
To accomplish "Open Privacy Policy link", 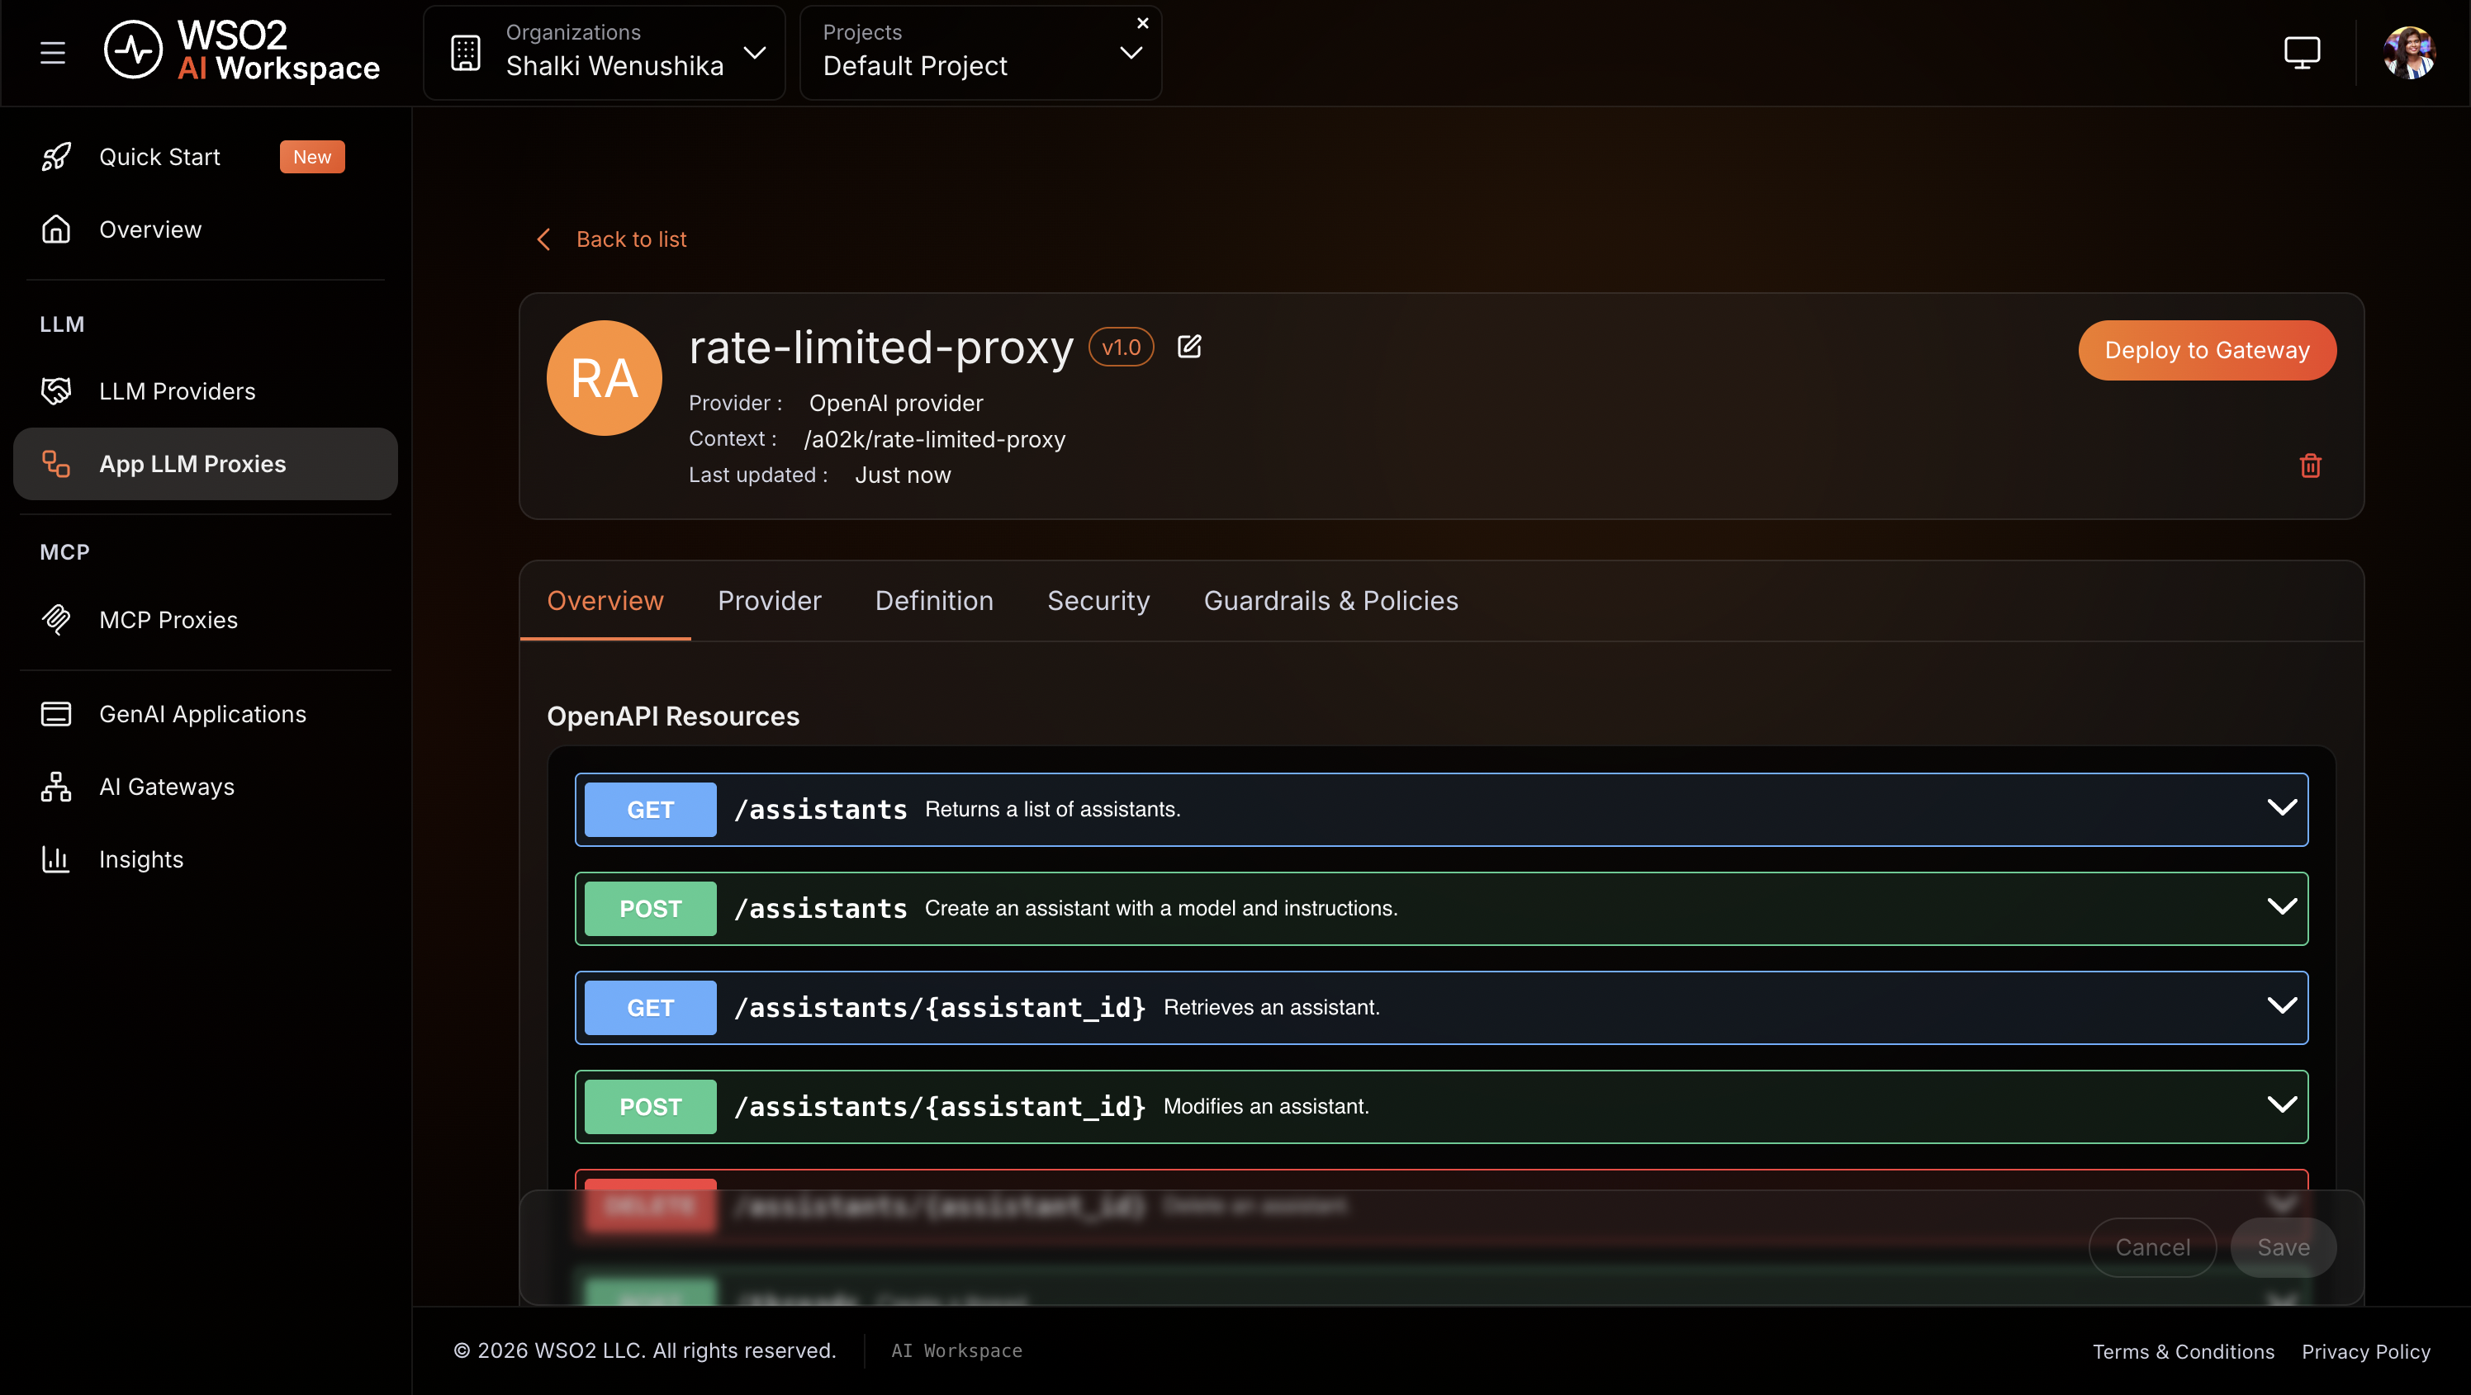I will pos(2365,1352).
